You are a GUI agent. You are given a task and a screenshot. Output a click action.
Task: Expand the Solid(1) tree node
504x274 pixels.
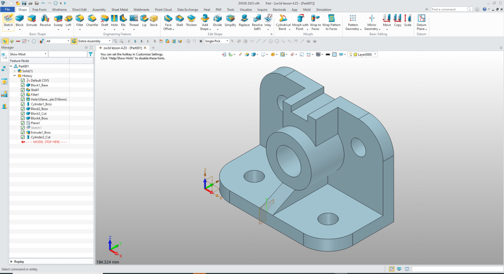click(15, 71)
